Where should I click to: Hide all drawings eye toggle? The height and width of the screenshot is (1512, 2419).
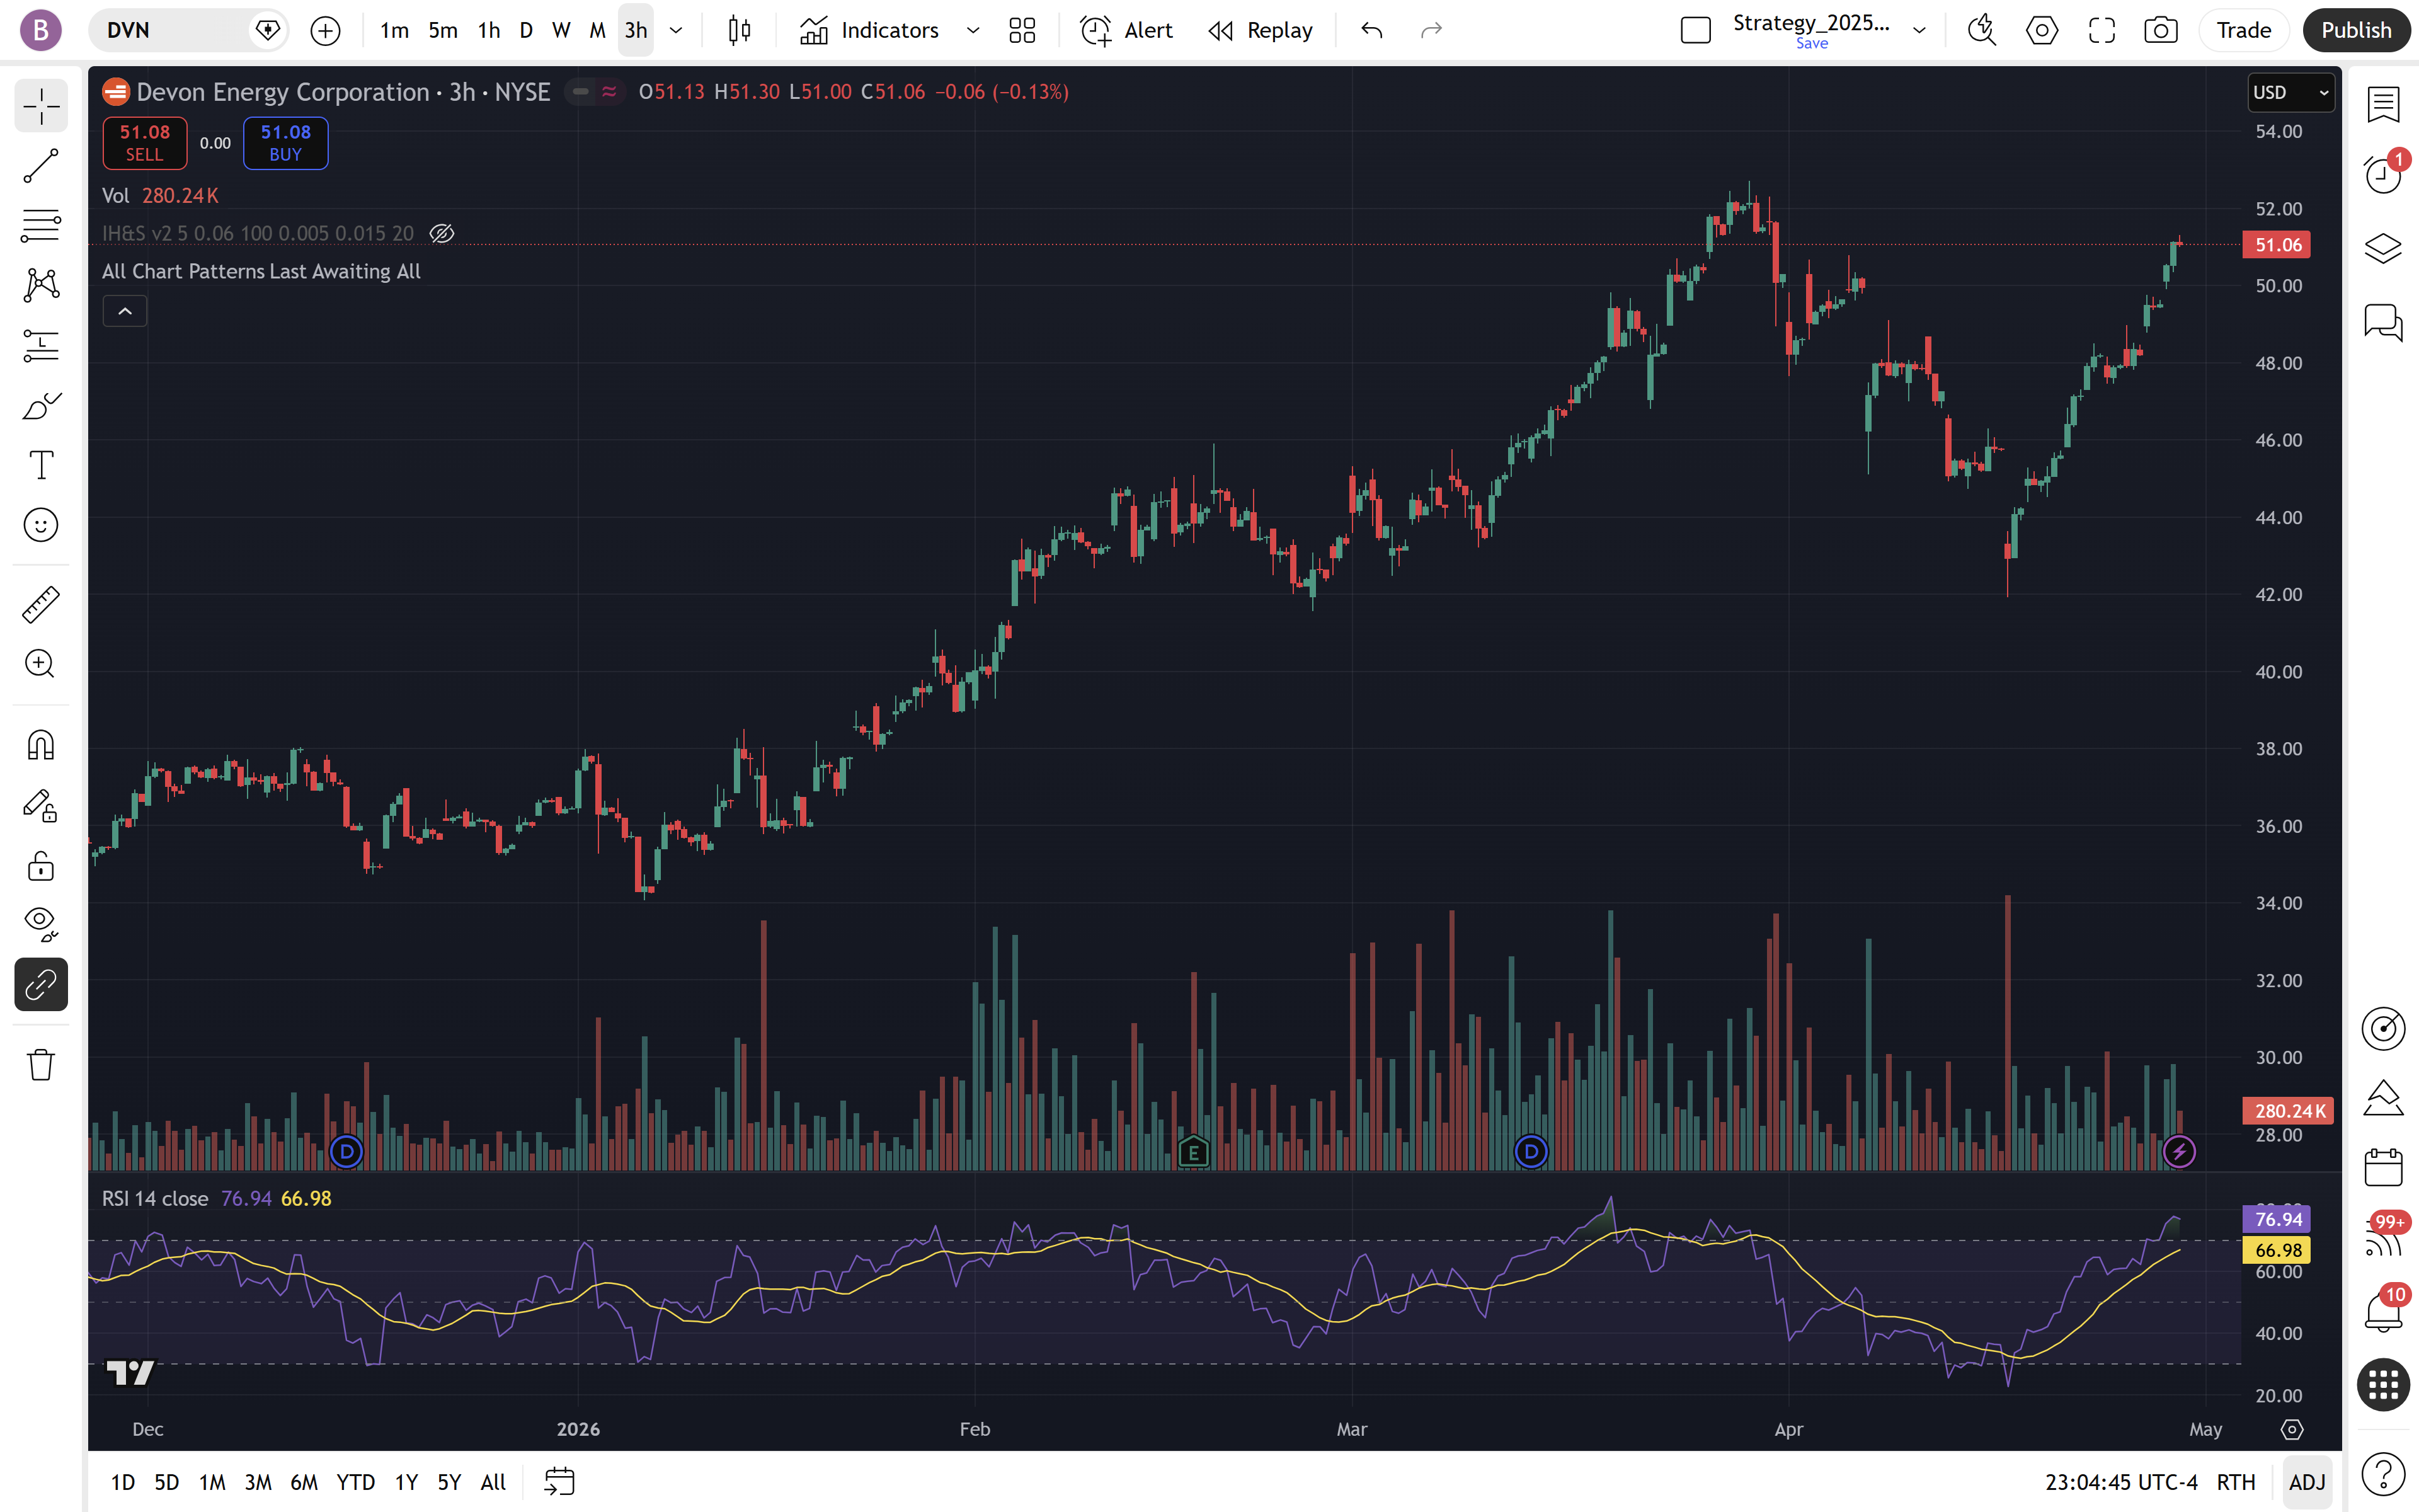[x=41, y=925]
